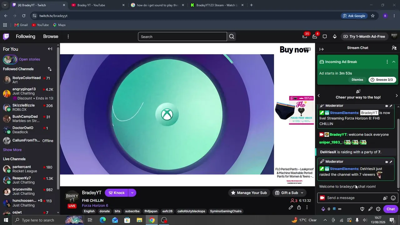This screenshot has height=225, width=400.
Task: Click the Twitch search field
Action: coord(182,37)
